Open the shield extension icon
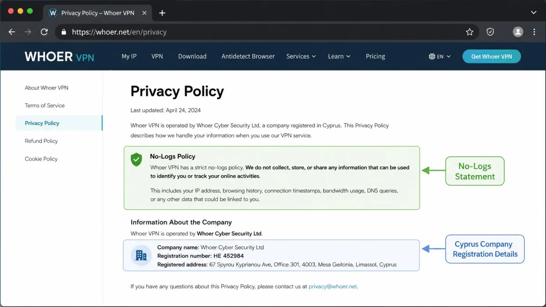This screenshot has width=546, height=307. click(490, 32)
